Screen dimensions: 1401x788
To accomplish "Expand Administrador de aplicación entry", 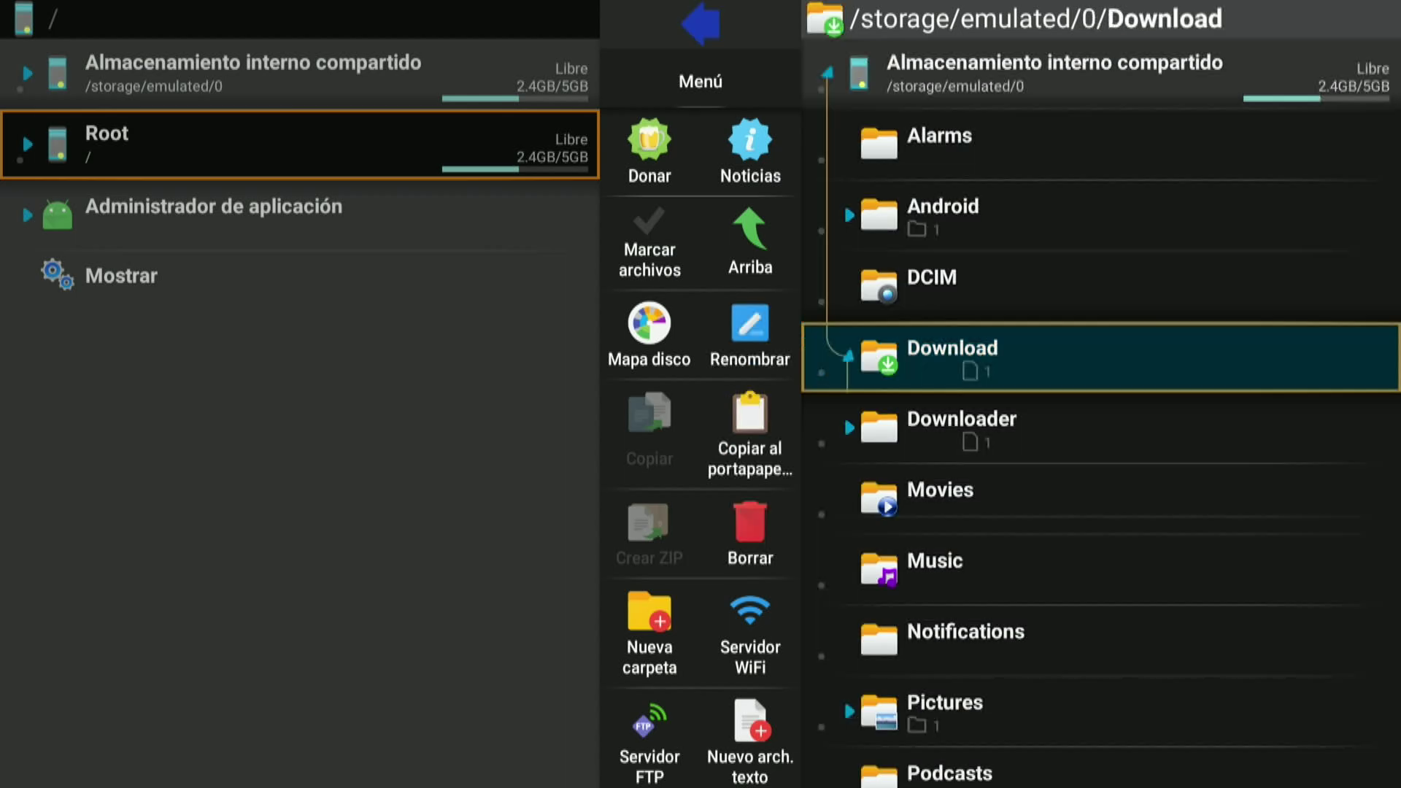I will point(27,215).
